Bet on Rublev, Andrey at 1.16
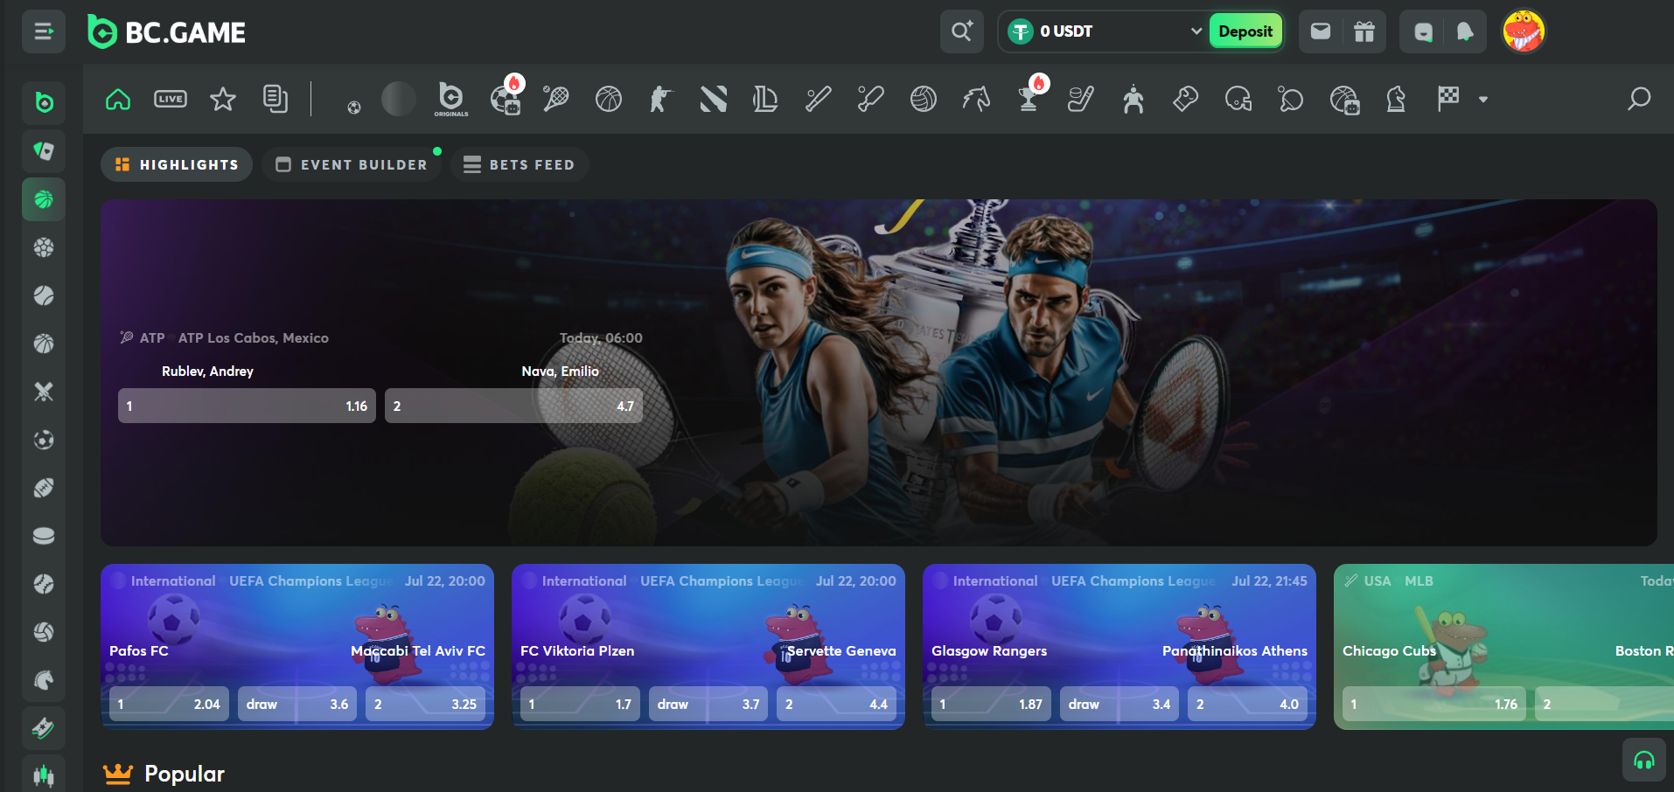This screenshot has height=792, width=1674. [x=247, y=406]
